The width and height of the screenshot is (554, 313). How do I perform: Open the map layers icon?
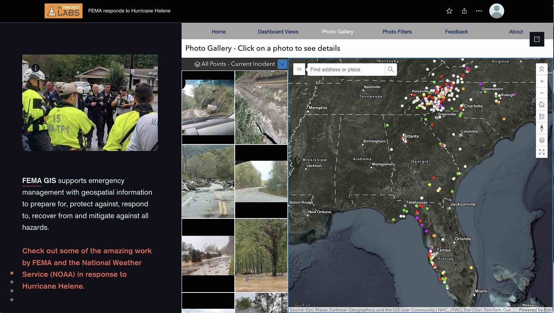click(542, 140)
